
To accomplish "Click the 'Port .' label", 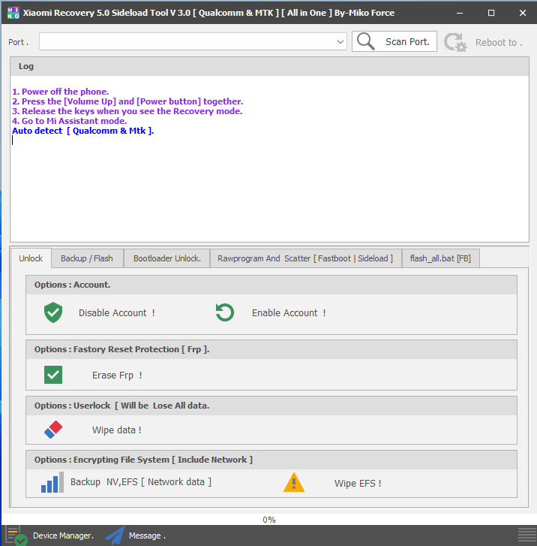I will [18, 42].
